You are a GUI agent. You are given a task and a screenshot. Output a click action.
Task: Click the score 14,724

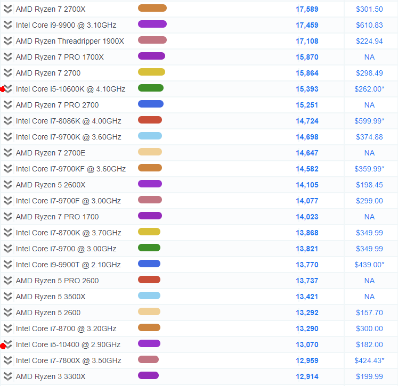click(307, 121)
